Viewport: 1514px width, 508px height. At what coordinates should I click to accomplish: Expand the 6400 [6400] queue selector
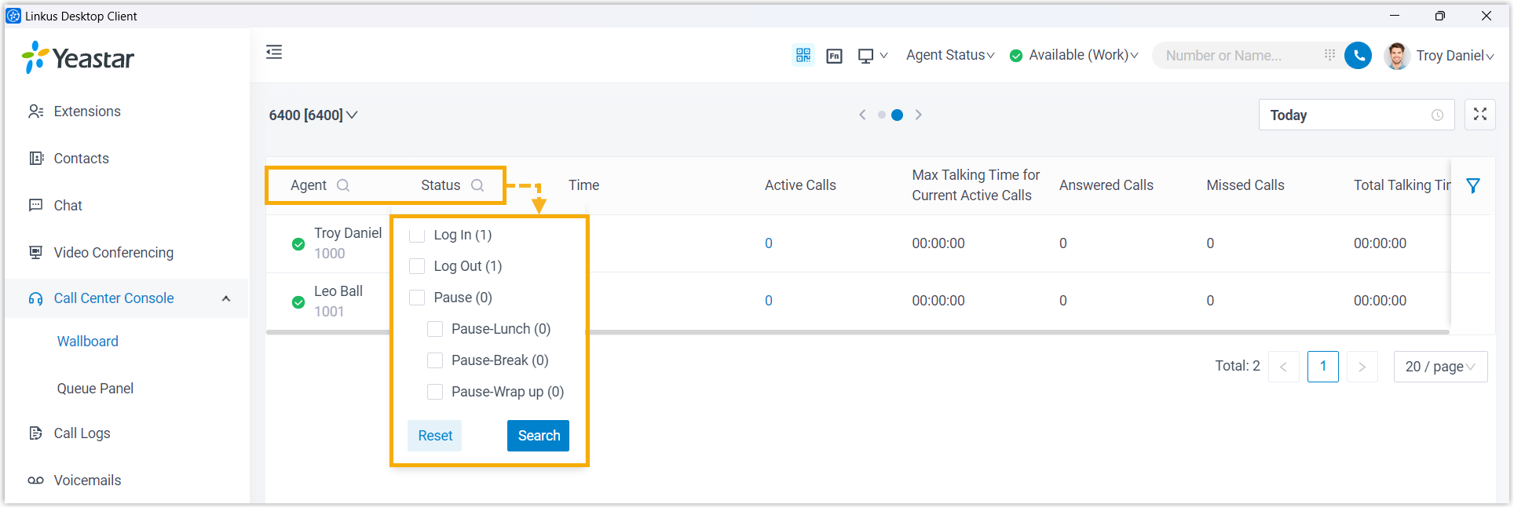tap(313, 115)
